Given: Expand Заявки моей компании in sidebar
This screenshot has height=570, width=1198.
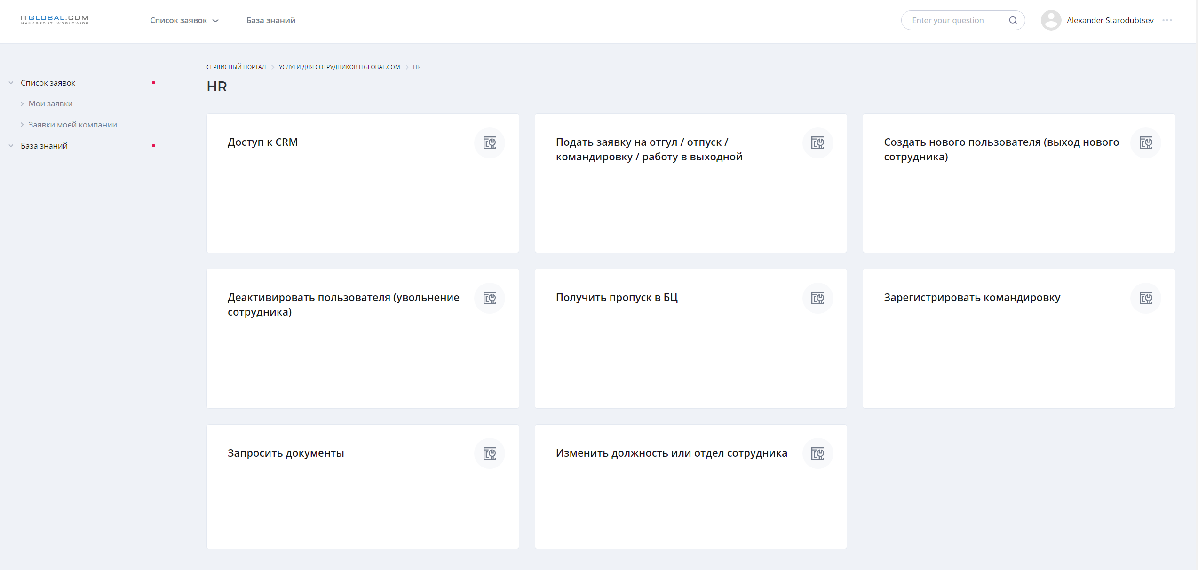Looking at the screenshot, I should (22, 125).
